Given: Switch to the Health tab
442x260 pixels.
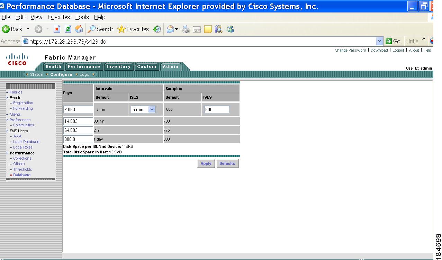Looking at the screenshot, I should 53,67.
